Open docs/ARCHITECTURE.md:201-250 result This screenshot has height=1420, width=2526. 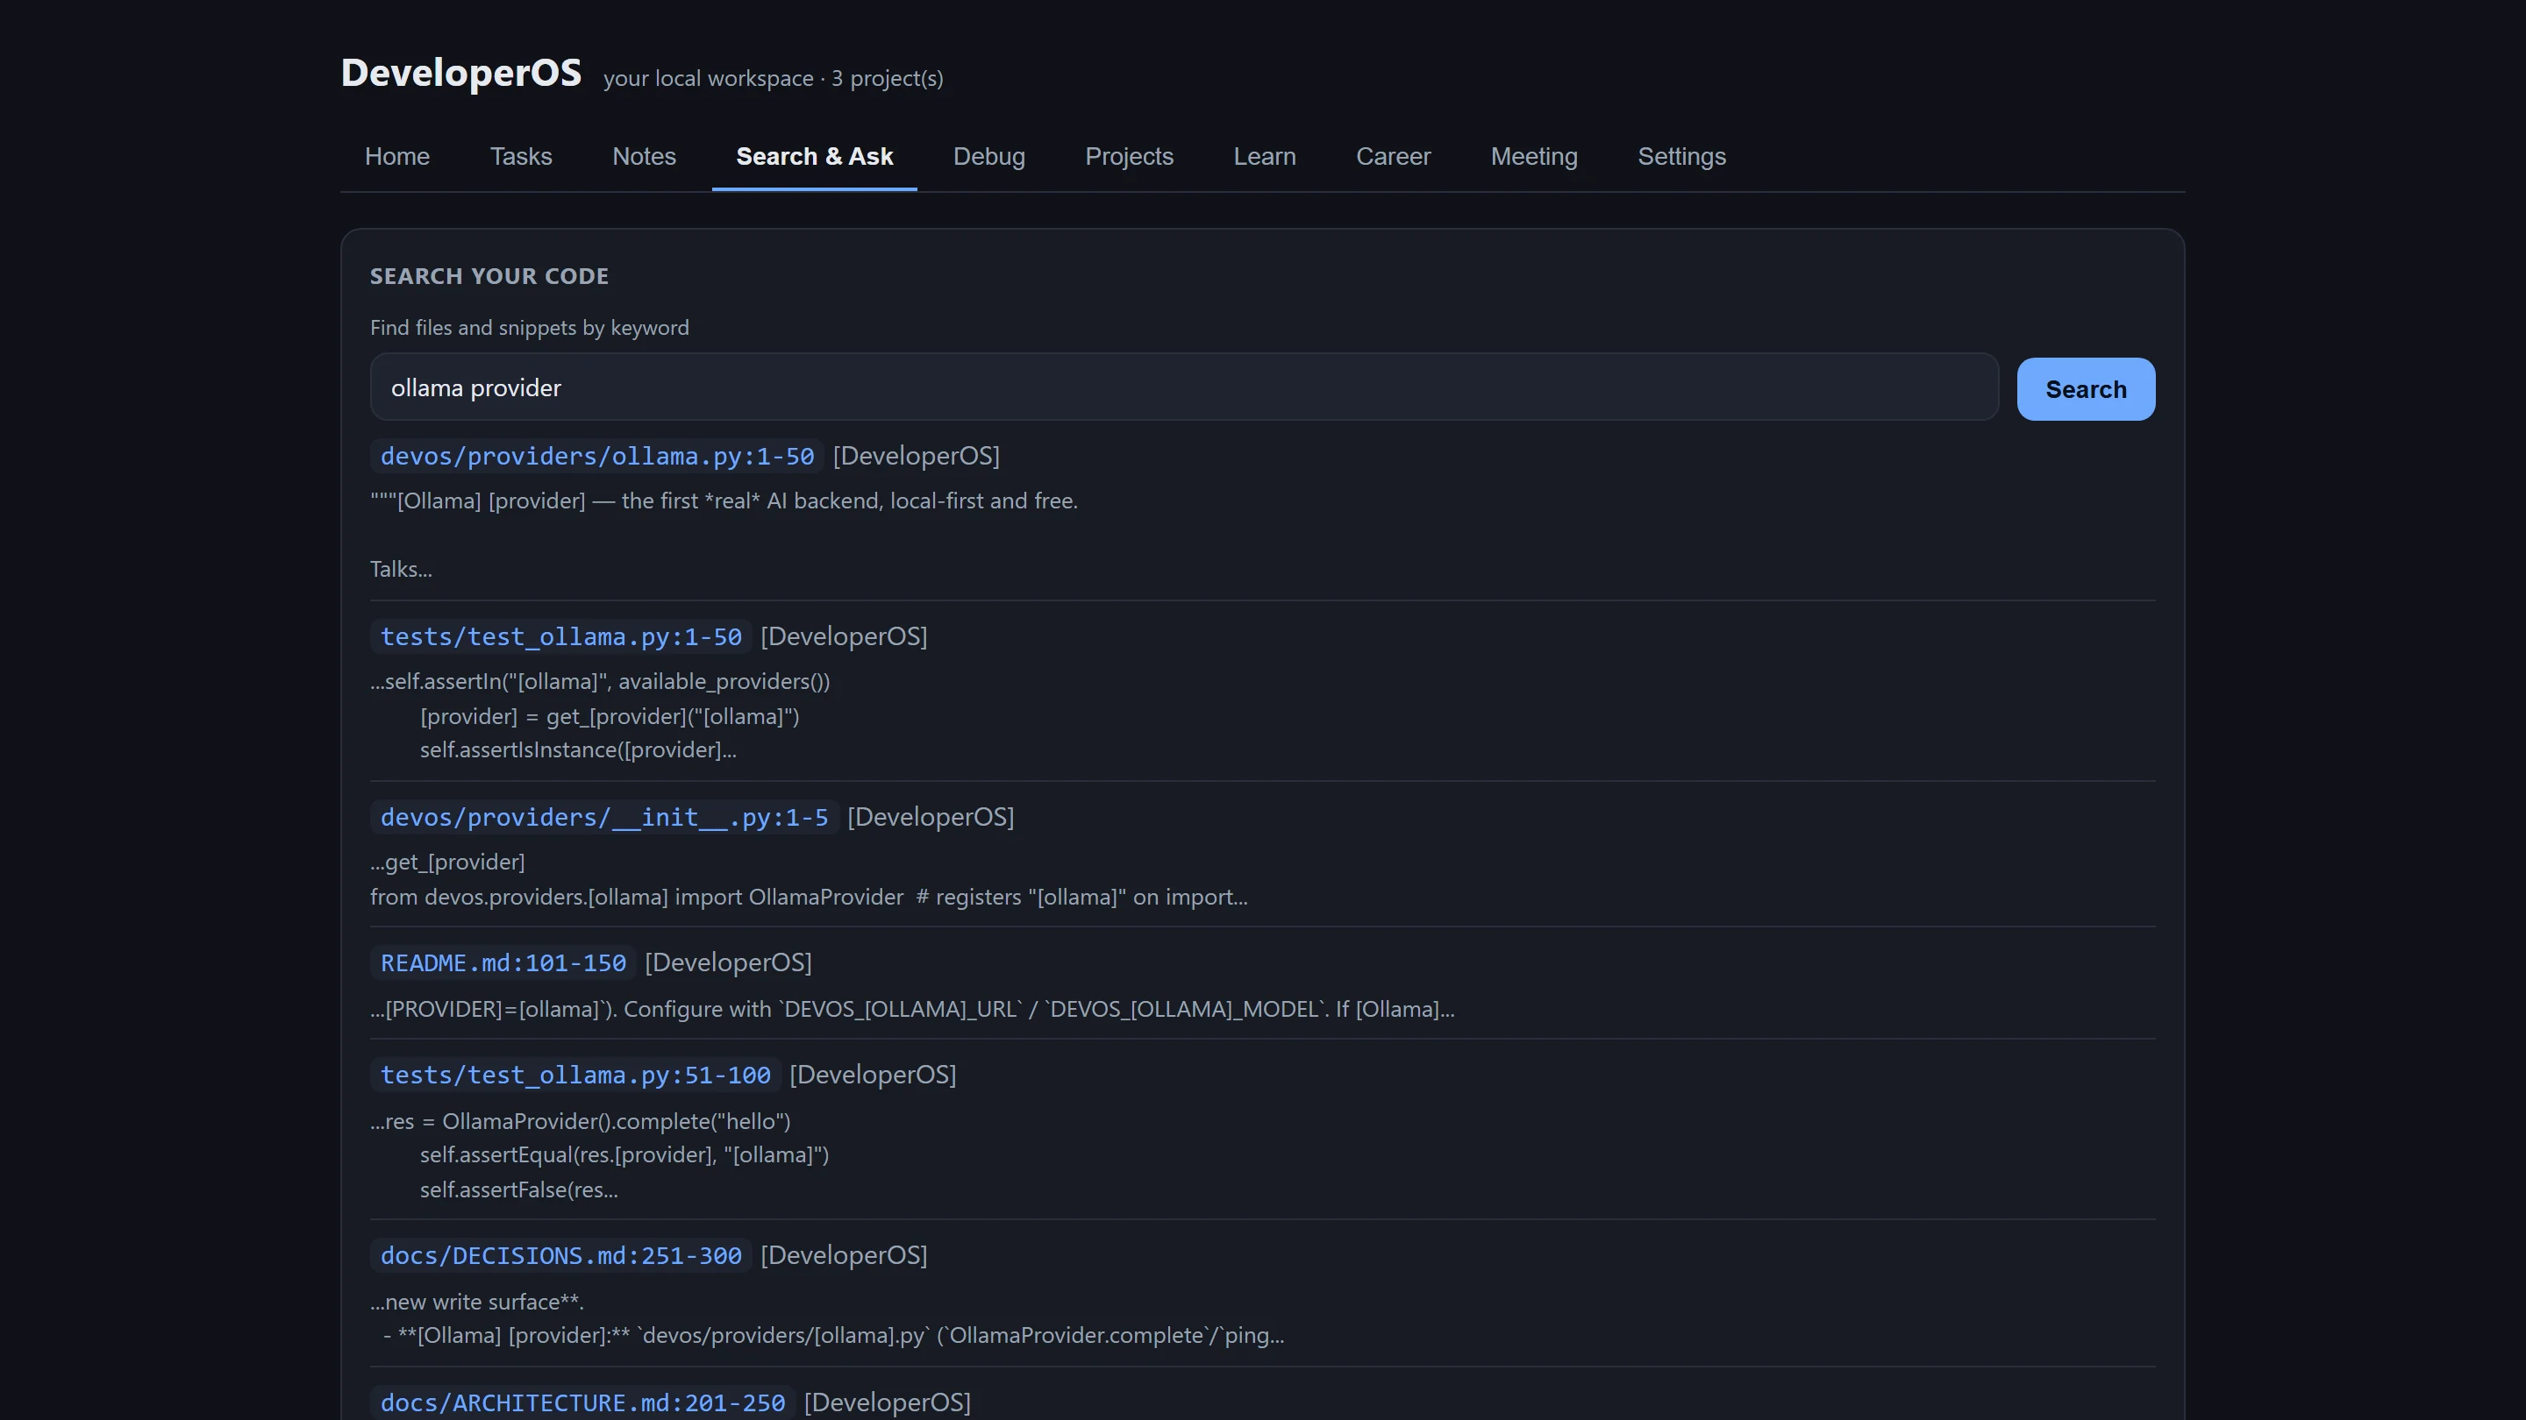click(582, 1402)
